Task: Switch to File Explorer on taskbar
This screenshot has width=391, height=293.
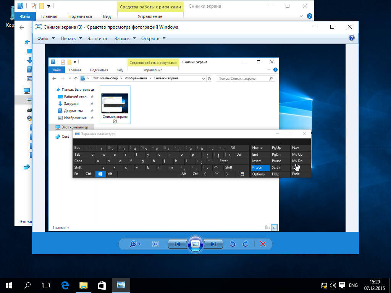Action: point(83,285)
